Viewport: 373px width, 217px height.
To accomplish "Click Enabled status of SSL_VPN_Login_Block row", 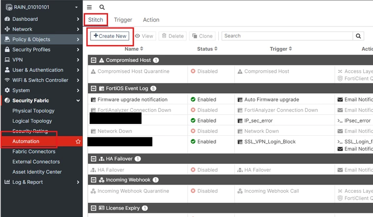I will [203, 142].
